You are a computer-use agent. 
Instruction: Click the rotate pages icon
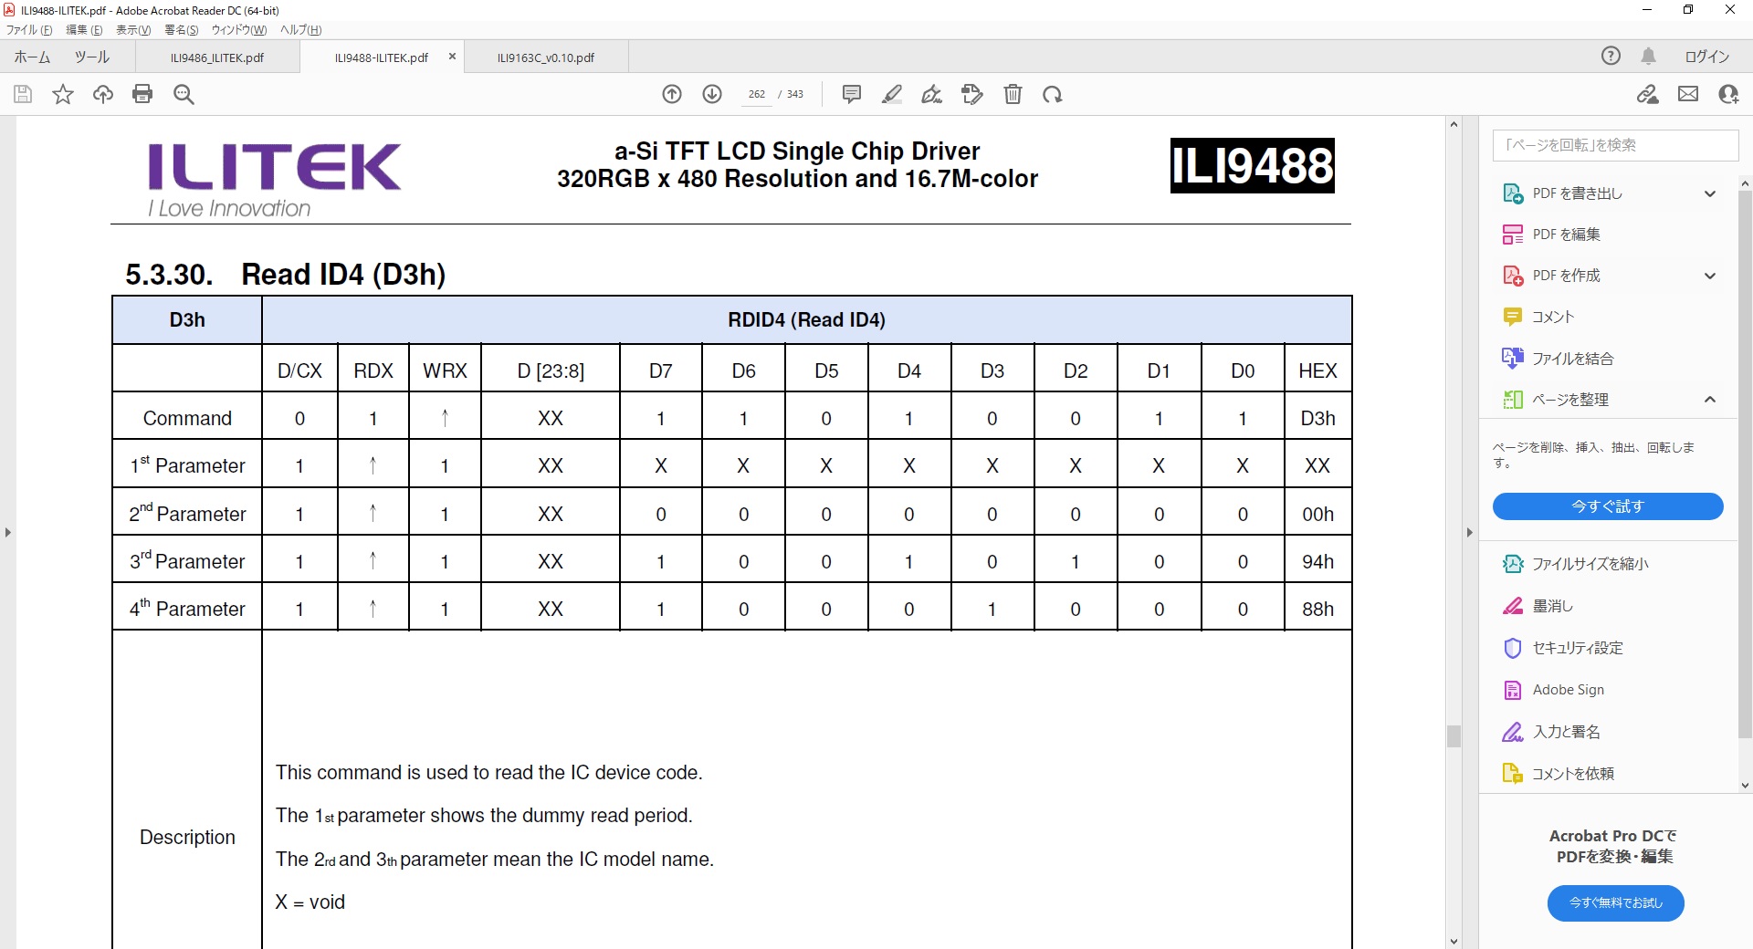pos(1053,94)
